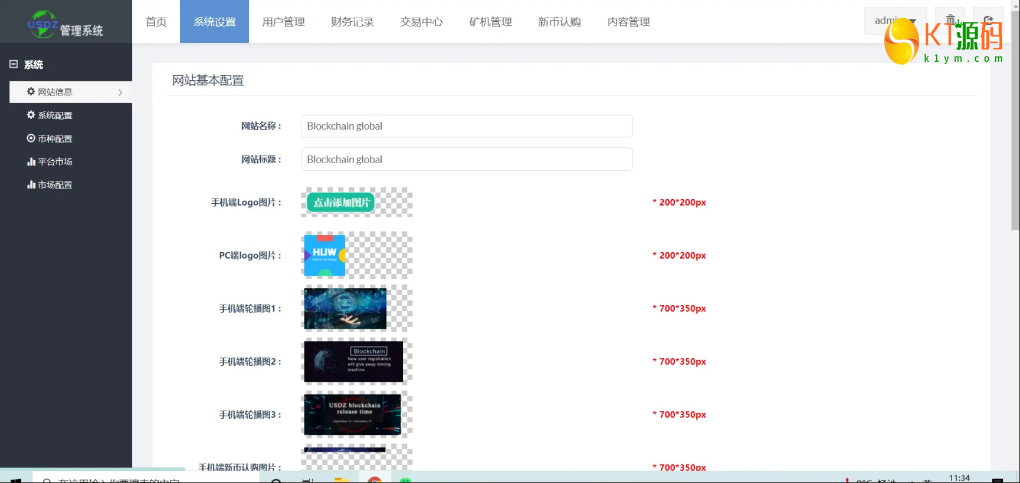Click the circle icon beside 币种配置
1020x483 pixels.
(x=31, y=138)
